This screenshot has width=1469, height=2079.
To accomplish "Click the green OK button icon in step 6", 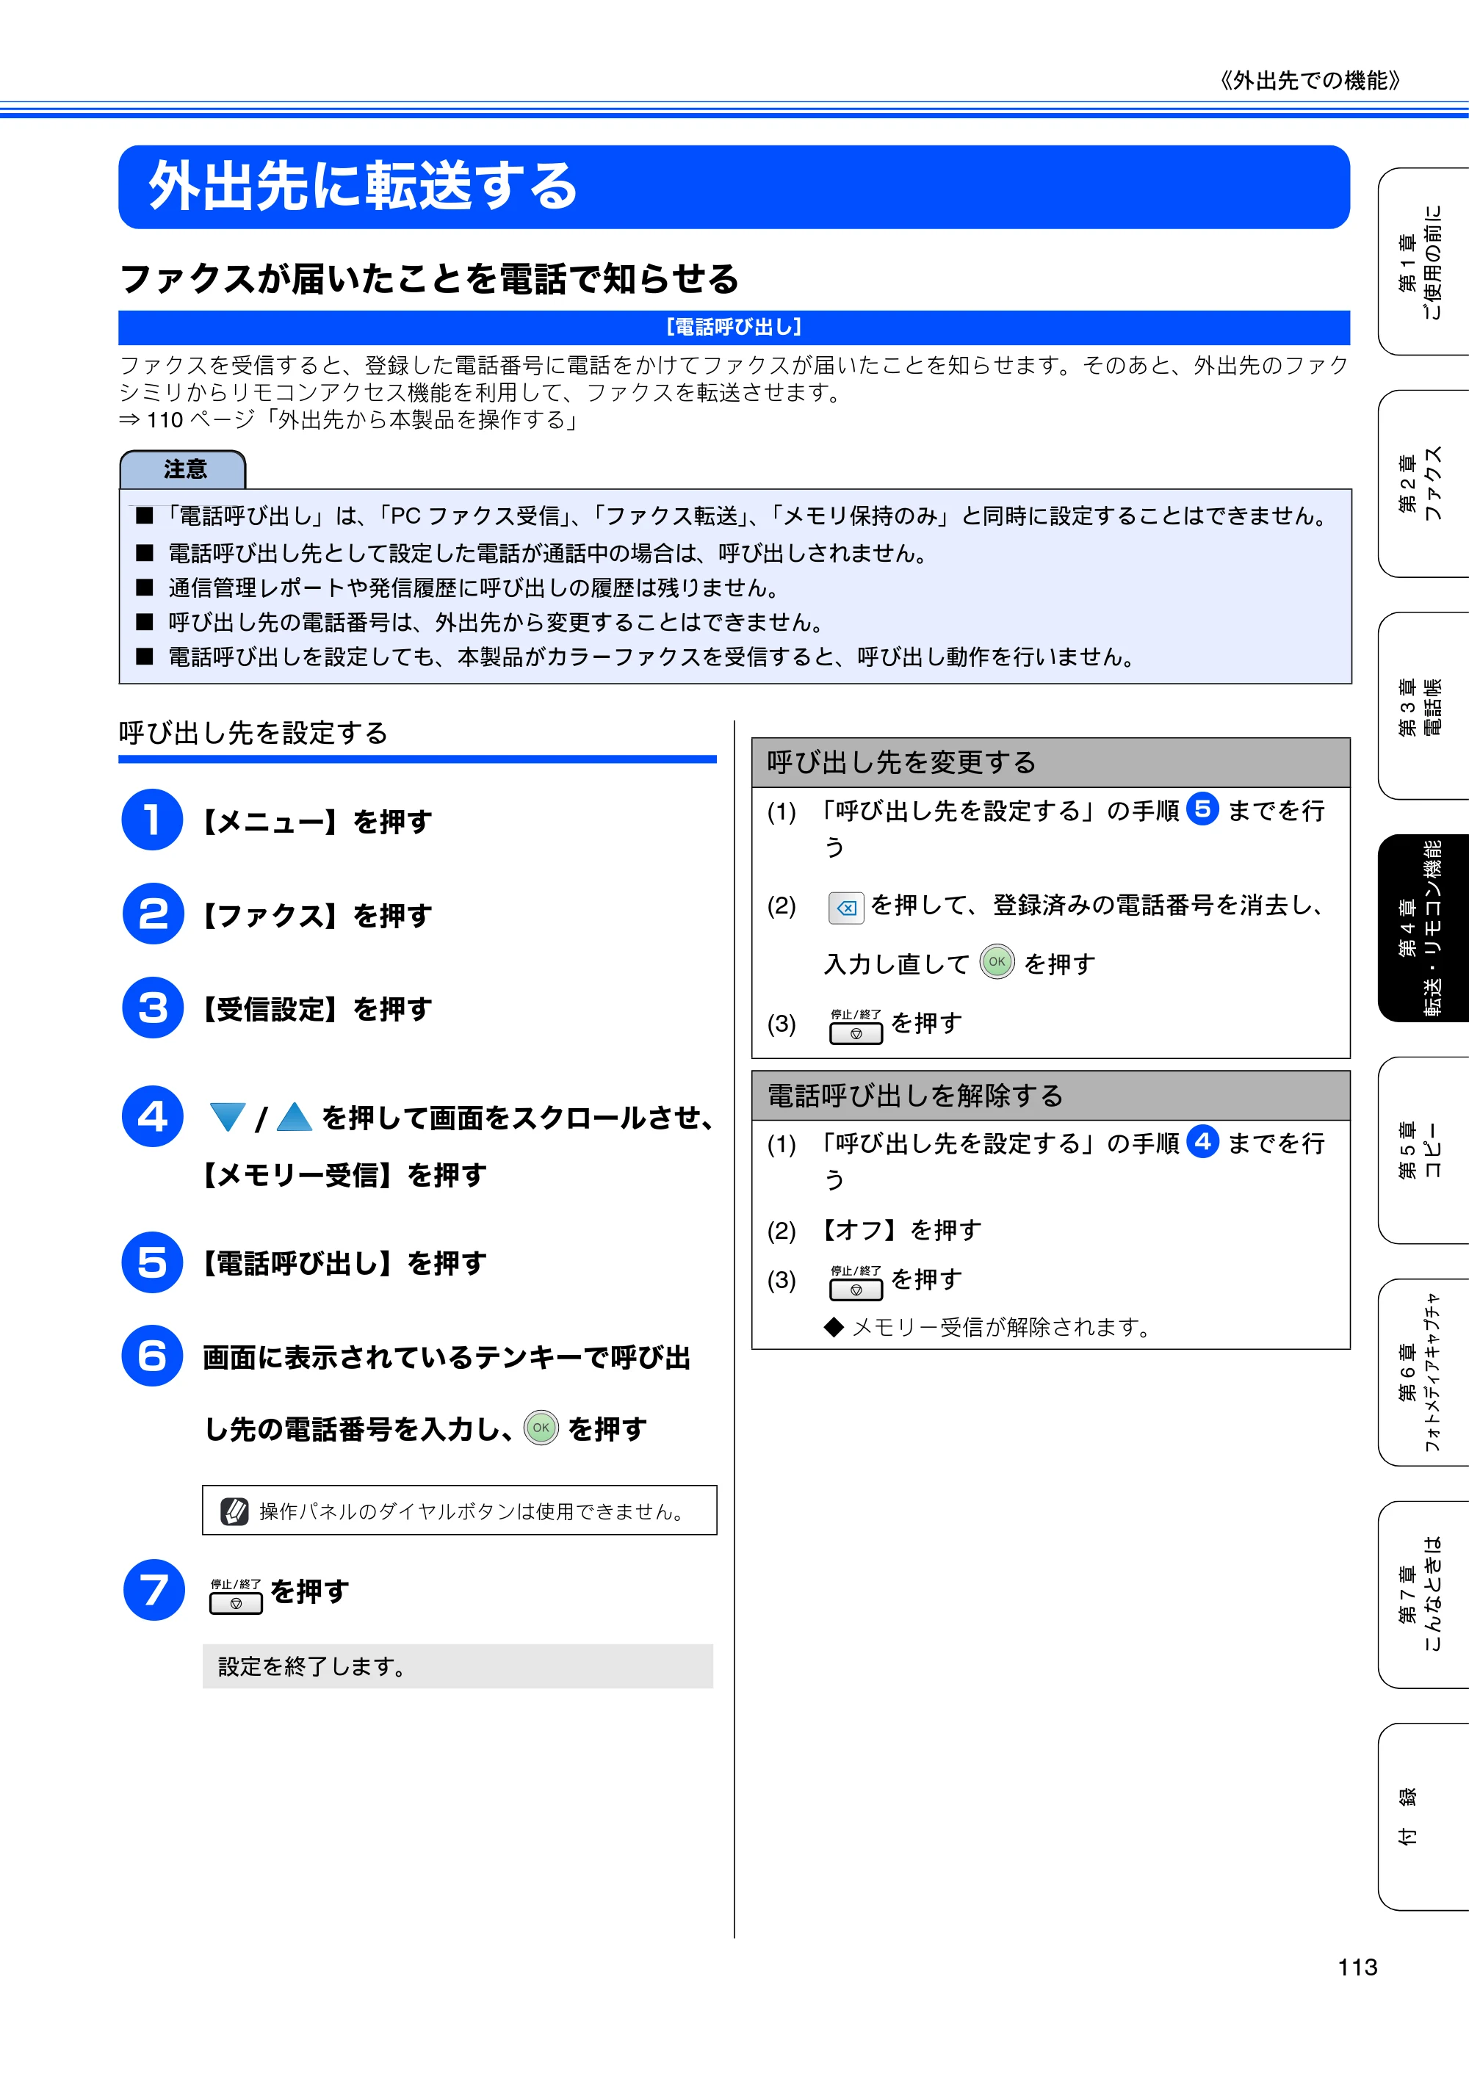I will [541, 1428].
